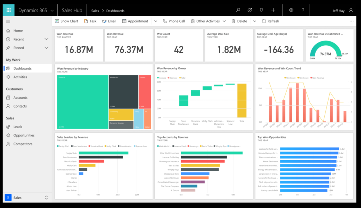Open Jeff Hay user profile icon

[x=351, y=11]
